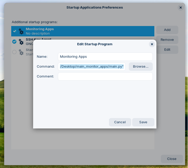
Task: Close the Startup Applications Preferences window via X
Action: [x=181, y=7]
